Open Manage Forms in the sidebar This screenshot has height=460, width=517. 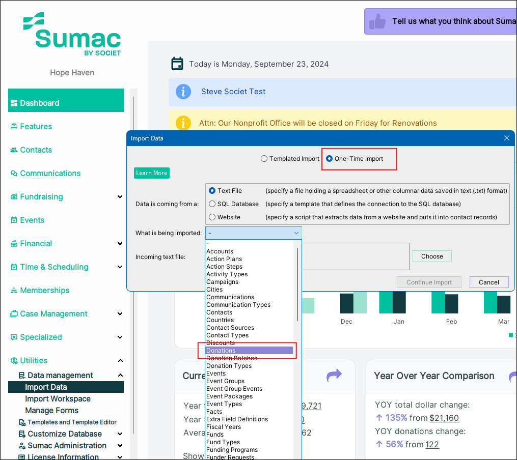point(52,410)
